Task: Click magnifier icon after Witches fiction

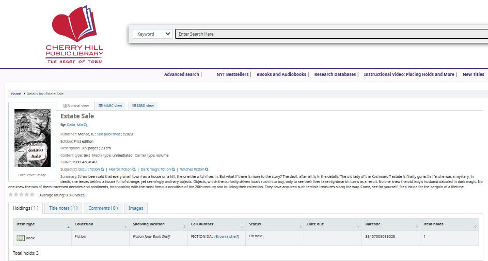Action: 207,170
